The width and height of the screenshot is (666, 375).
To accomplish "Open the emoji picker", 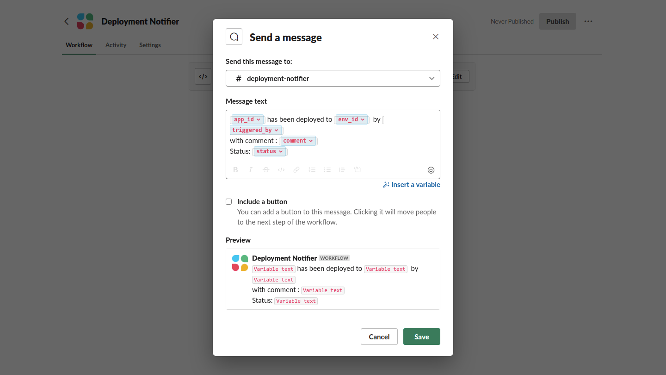I will pyautogui.click(x=431, y=170).
